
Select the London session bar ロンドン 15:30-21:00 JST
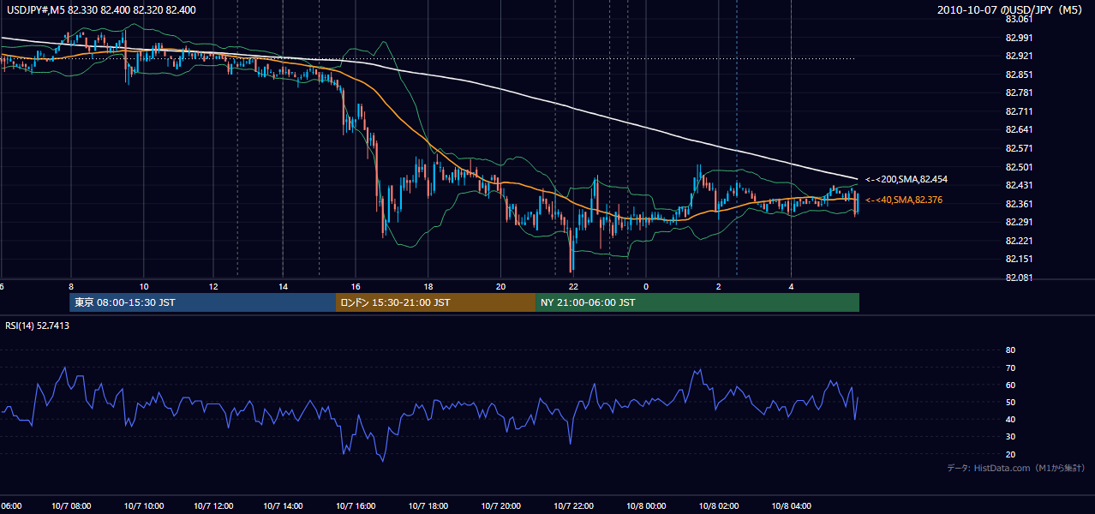(435, 302)
